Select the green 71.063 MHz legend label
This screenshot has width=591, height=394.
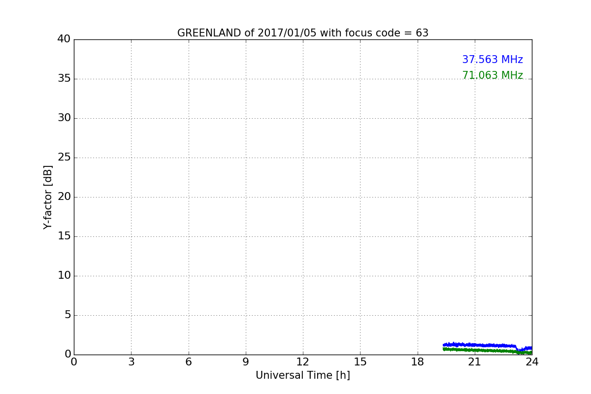(x=492, y=75)
